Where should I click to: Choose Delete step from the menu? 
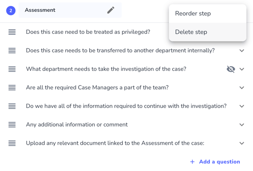click(207, 32)
